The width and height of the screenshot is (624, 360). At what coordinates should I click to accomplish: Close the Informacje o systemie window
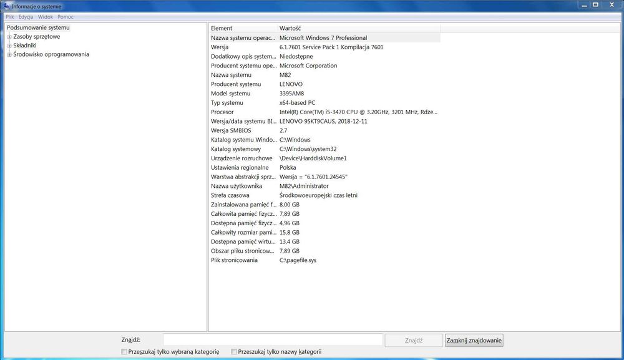pyautogui.click(x=612, y=5)
